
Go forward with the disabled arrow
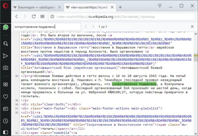click(25, 16)
